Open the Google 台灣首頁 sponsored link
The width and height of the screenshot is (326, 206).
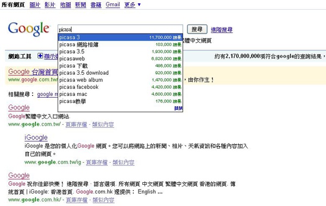[33, 72]
